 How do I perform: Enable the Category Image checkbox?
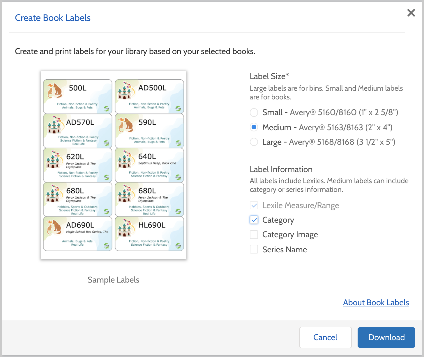point(254,235)
